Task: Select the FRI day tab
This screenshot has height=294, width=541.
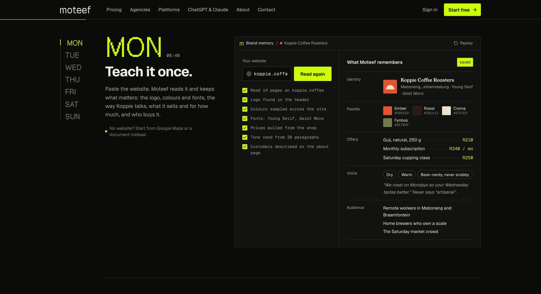Action: click(70, 92)
